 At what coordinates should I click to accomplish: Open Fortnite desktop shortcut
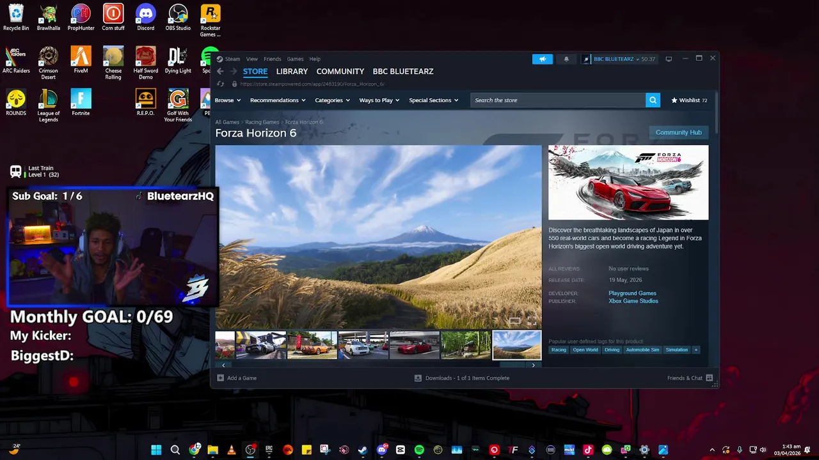pos(81,103)
